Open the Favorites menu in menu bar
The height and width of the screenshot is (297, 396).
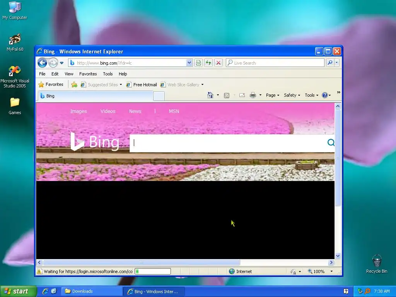pyautogui.click(x=88, y=74)
